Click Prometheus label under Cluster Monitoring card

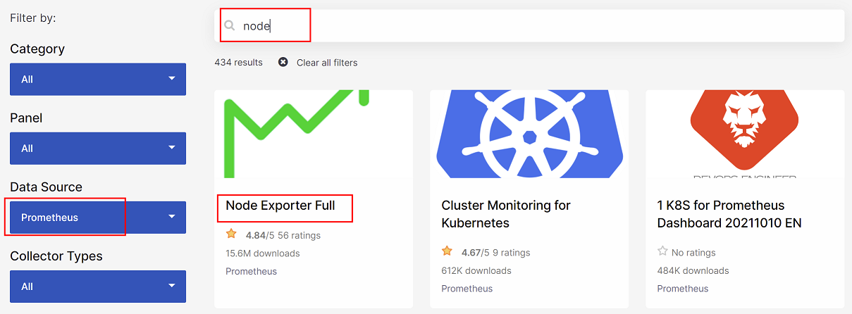point(467,289)
